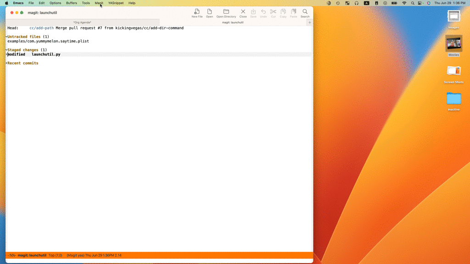
Task: Collapse the Untracked files section
Action: point(6,37)
